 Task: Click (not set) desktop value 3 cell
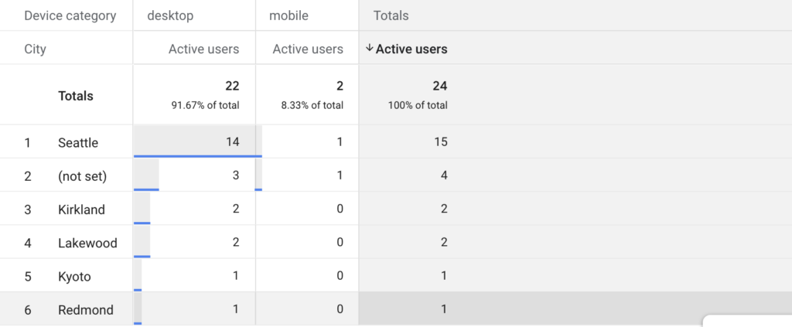pos(194,175)
